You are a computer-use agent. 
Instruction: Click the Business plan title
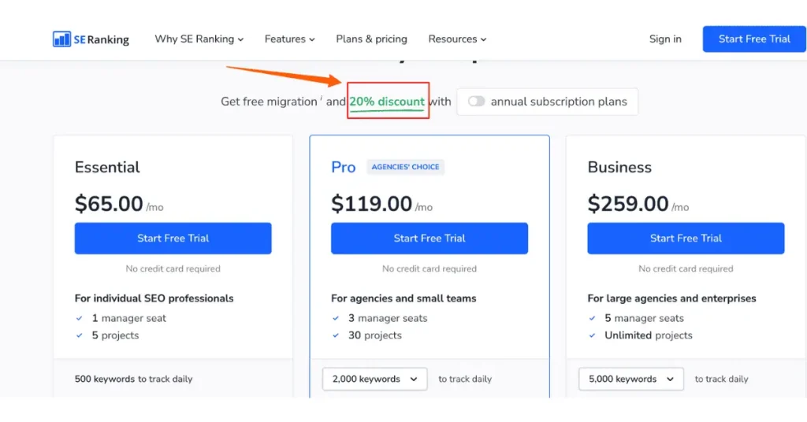coord(619,167)
